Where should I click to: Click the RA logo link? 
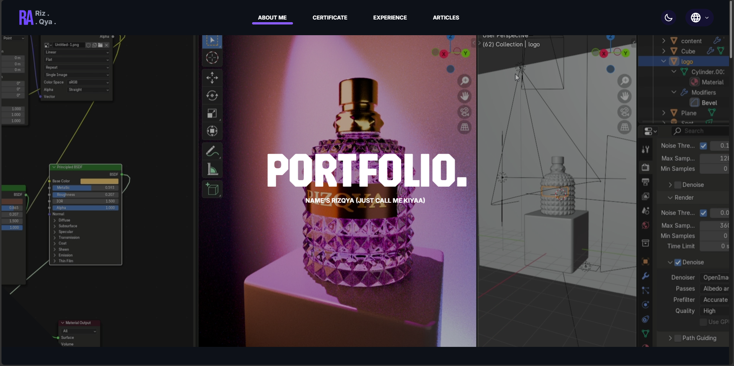click(26, 17)
